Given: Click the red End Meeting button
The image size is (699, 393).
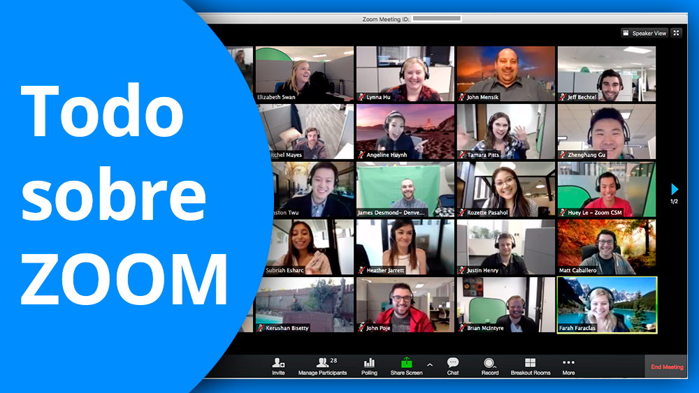Looking at the screenshot, I should 666,366.
